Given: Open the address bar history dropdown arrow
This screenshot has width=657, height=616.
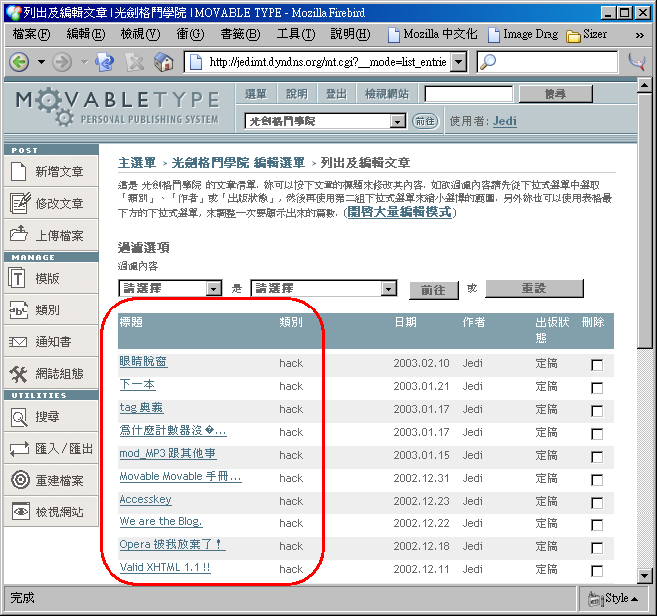Looking at the screenshot, I should point(460,62).
